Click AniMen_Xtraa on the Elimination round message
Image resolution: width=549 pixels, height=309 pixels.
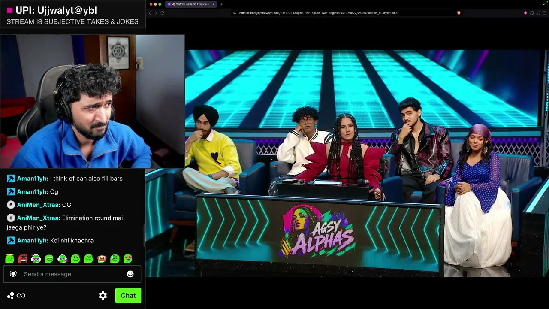tap(38, 218)
